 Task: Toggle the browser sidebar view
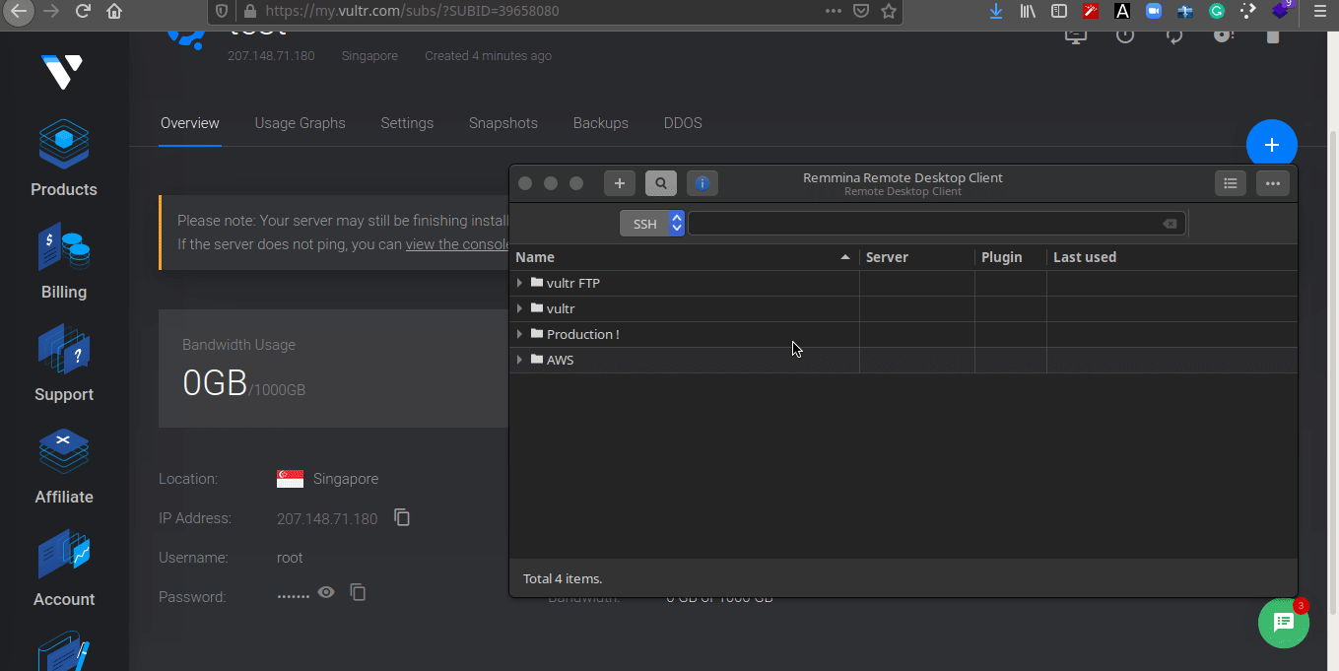(1059, 12)
